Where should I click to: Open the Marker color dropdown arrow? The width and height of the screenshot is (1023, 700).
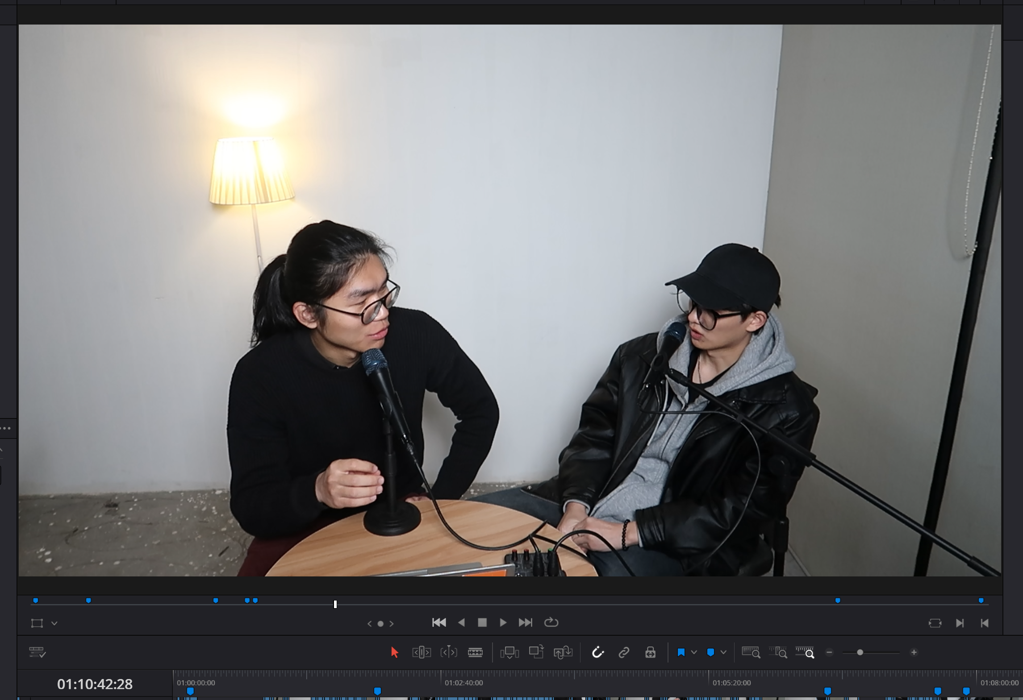723,652
